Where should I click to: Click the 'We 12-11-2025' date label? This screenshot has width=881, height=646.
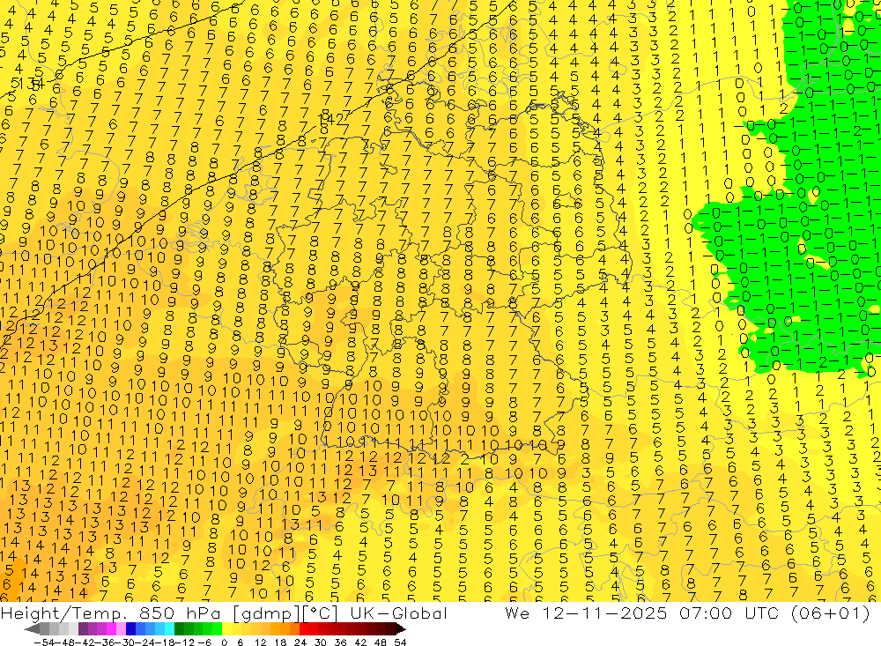pyautogui.click(x=586, y=613)
